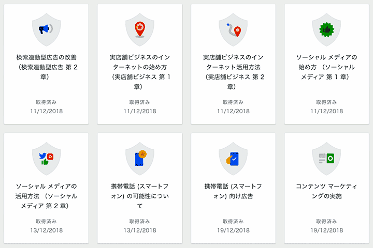This screenshot has width=373, height=248.
Task: Click the green thumbs-up starburst badge
Action: 326,29
